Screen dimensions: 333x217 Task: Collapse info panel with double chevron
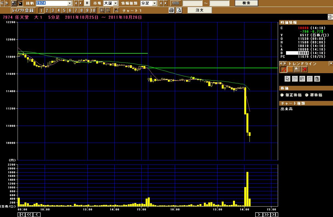coord(330,17)
